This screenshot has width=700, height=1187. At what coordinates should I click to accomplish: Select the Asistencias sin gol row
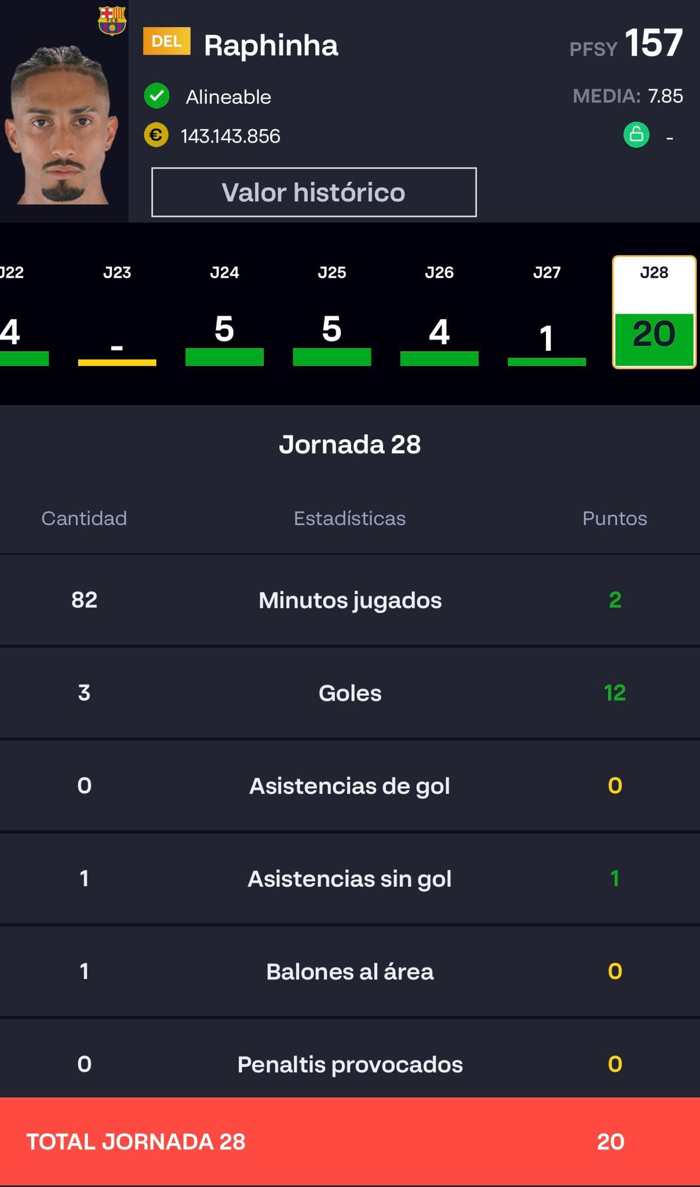click(x=350, y=878)
